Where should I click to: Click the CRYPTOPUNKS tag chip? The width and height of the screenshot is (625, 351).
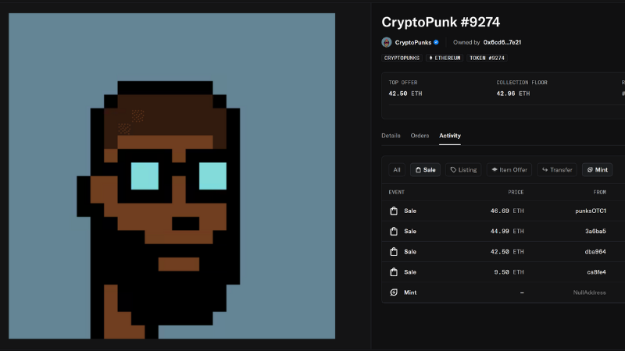pos(402,58)
